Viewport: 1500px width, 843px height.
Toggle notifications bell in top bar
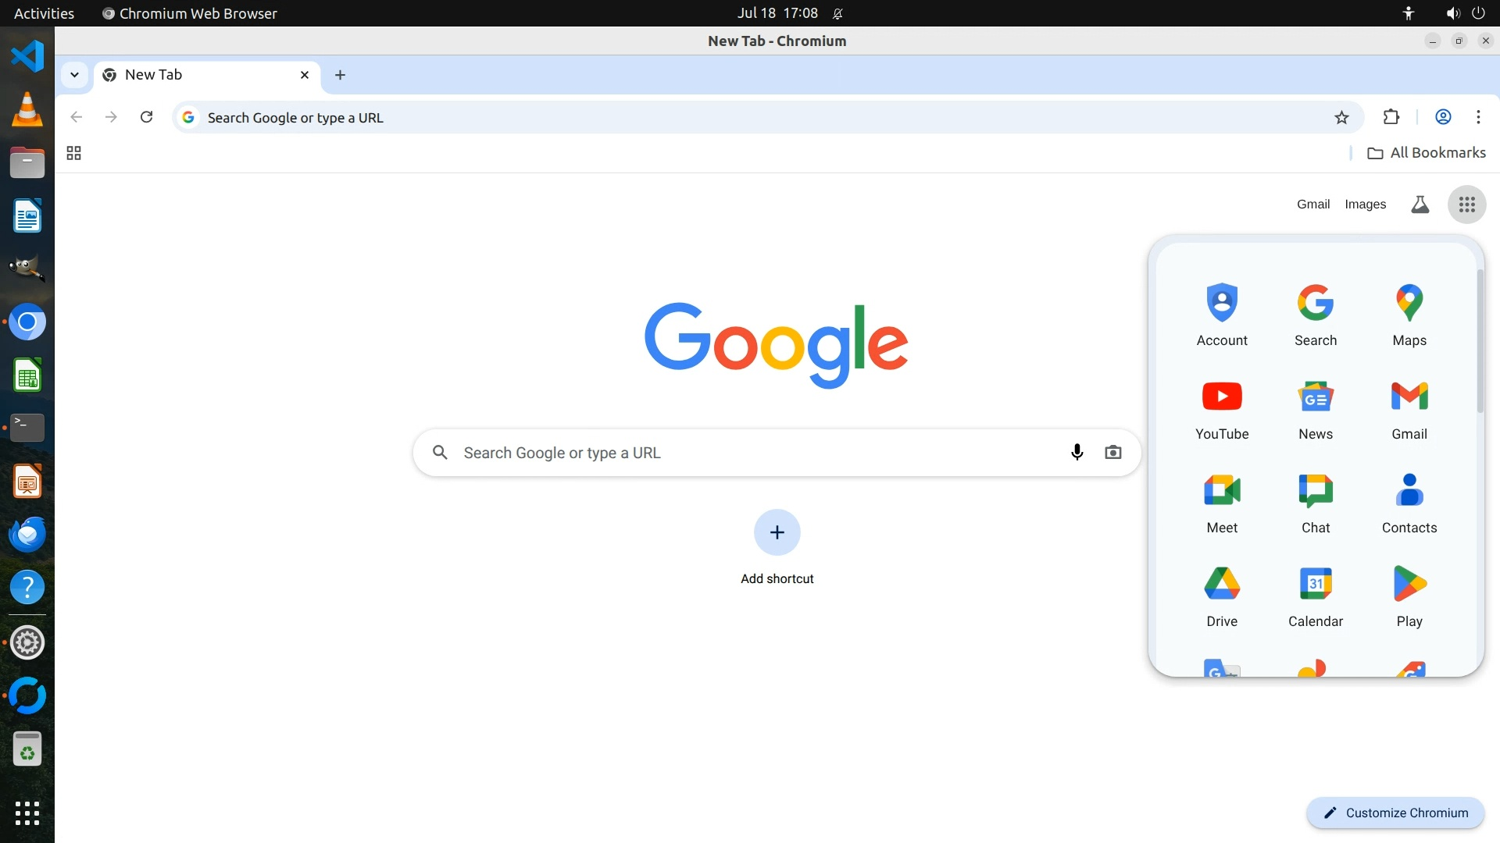(837, 13)
